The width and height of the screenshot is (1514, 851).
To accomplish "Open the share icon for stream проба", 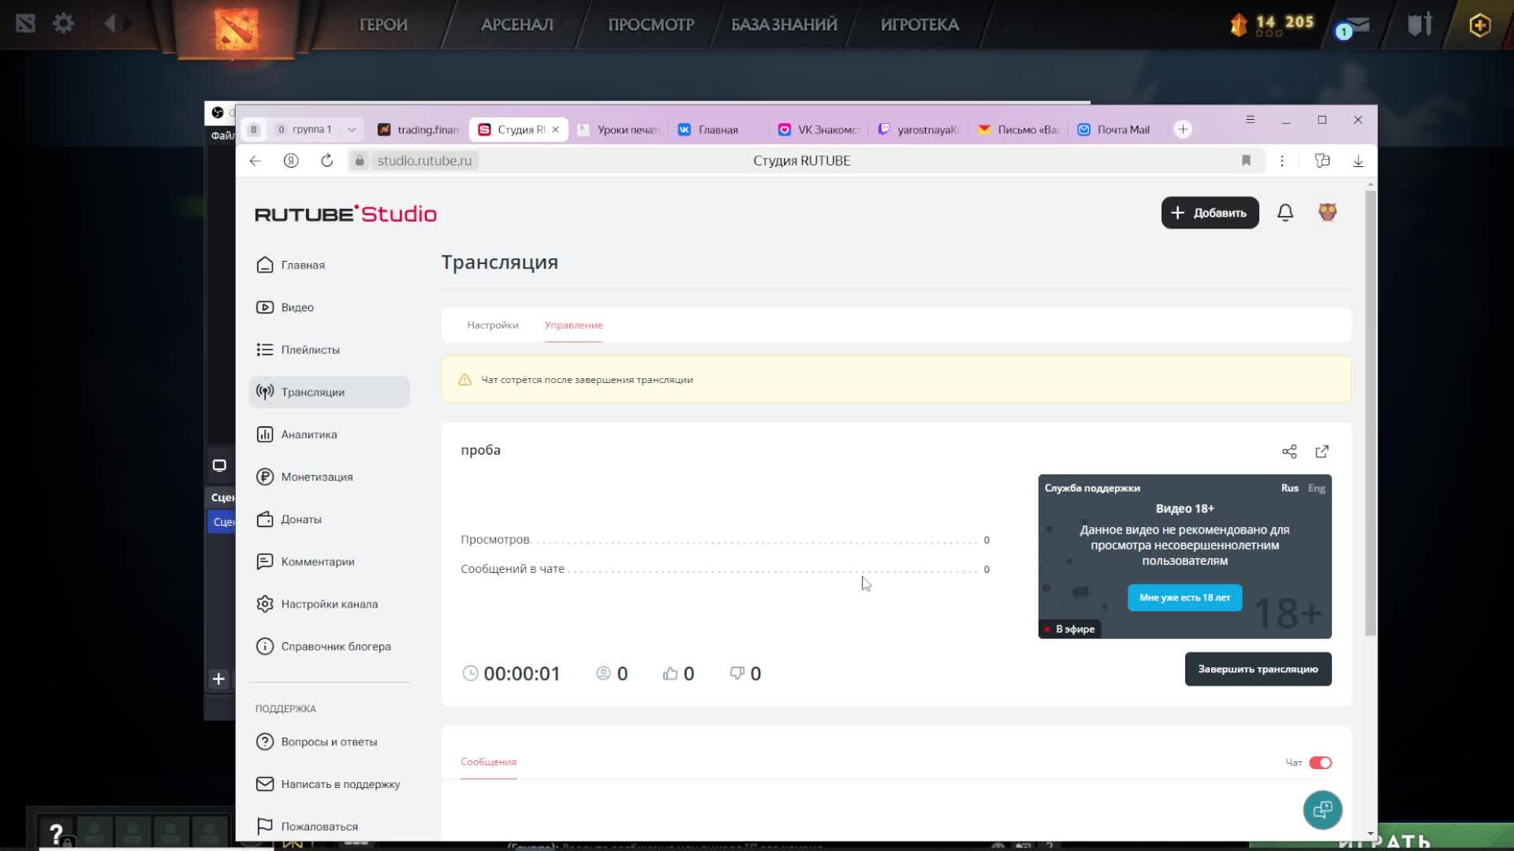I will click(x=1289, y=452).
